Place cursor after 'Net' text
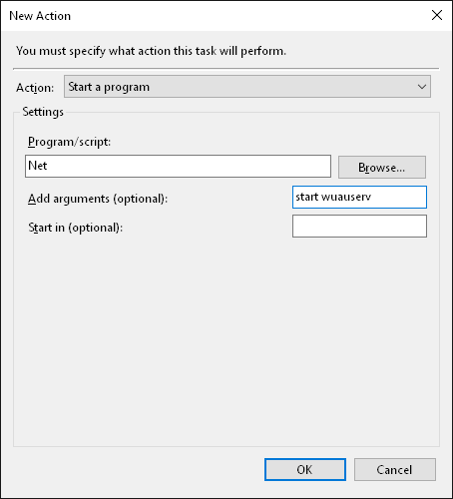453x499 pixels. pos(48,166)
